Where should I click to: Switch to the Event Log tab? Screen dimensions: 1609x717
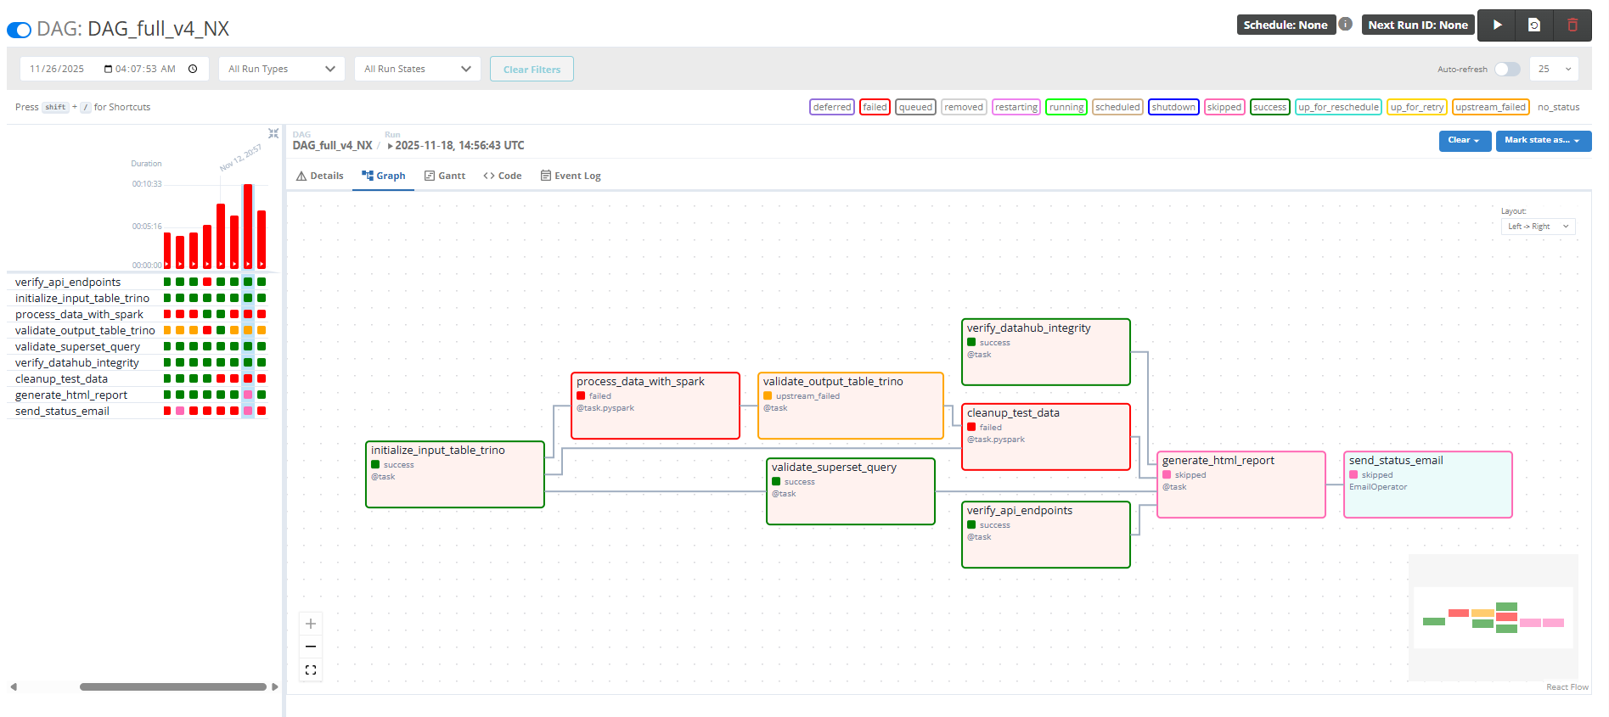point(571,176)
